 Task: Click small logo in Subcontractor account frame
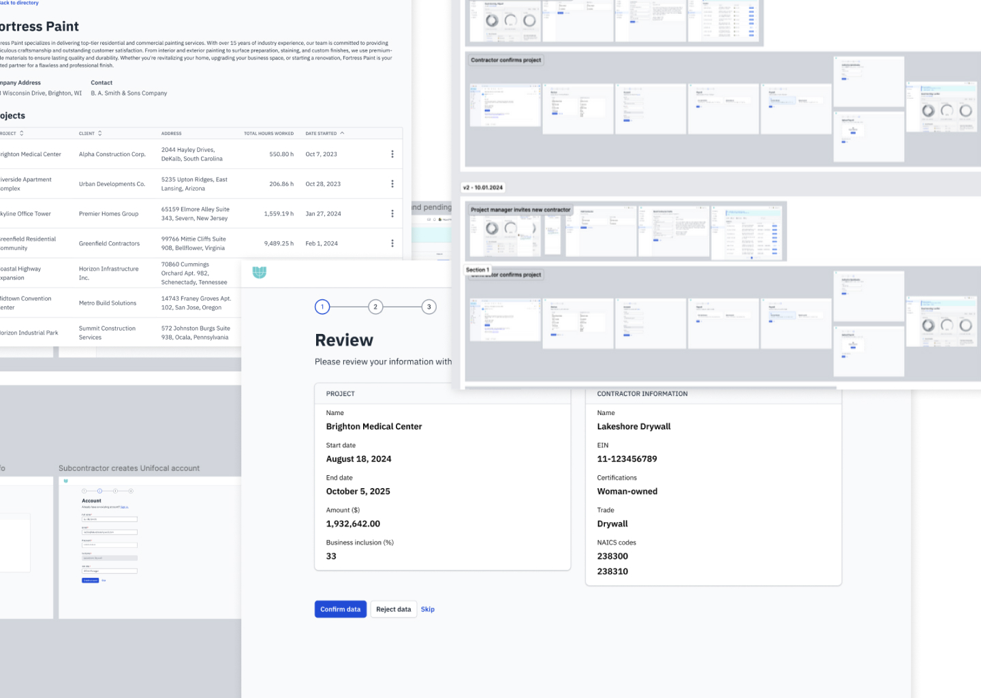(66, 481)
